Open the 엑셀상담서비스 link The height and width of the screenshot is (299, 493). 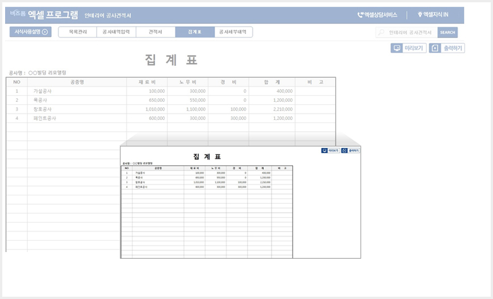[x=377, y=15]
